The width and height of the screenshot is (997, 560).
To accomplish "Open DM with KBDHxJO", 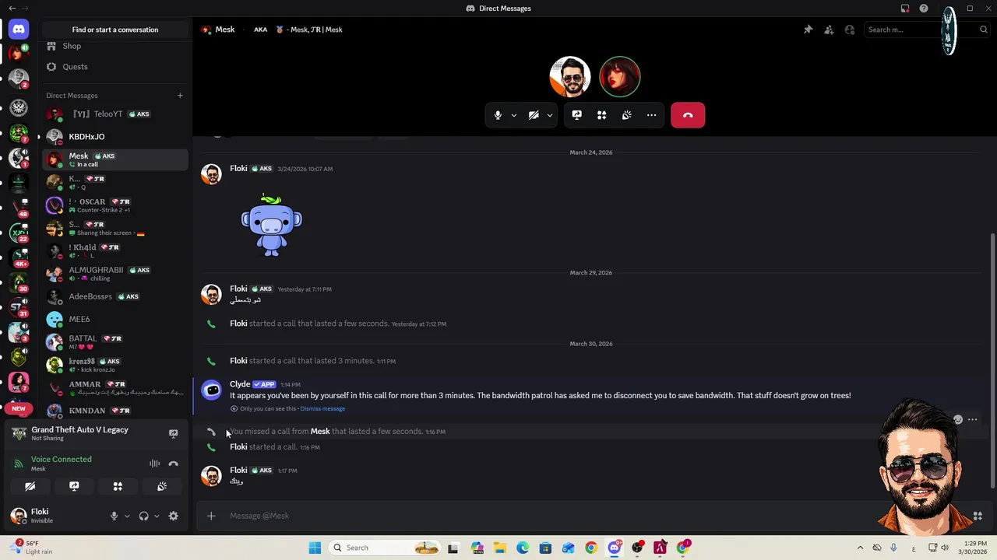I will pyautogui.click(x=115, y=137).
